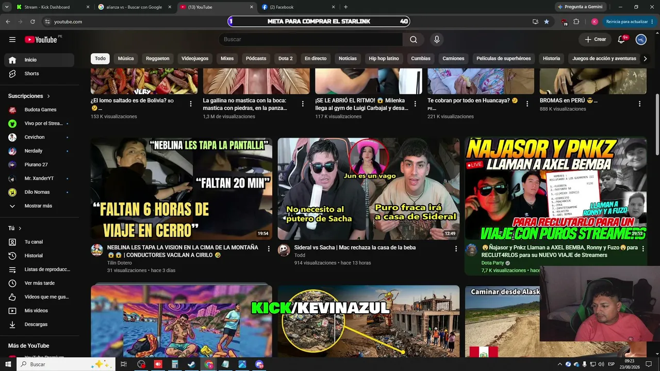Open Calculator from the taskbar

[x=175, y=364]
